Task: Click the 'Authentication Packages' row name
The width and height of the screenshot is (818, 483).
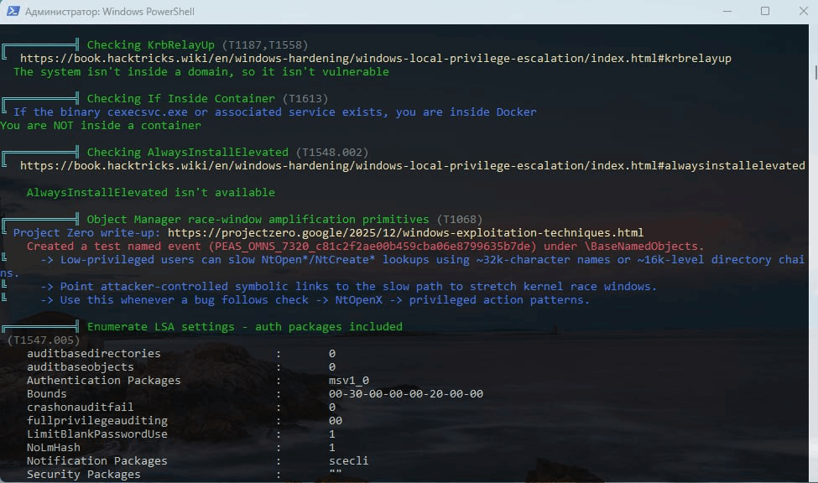Action: [x=104, y=381]
